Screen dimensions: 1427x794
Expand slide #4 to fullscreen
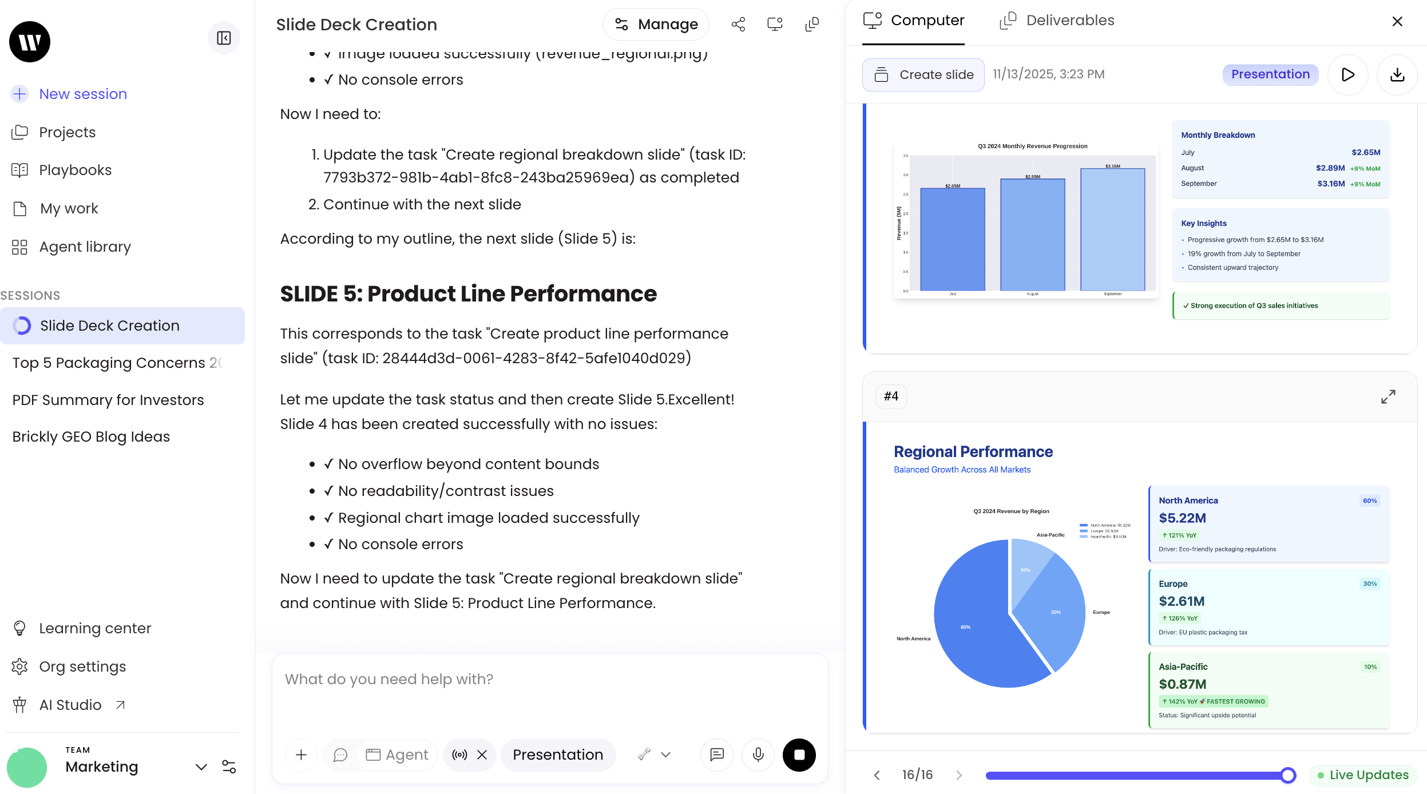click(1388, 396)
